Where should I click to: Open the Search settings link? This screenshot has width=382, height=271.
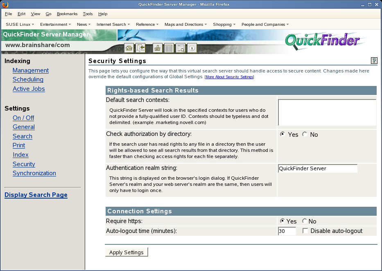click(x=23, y=136)
